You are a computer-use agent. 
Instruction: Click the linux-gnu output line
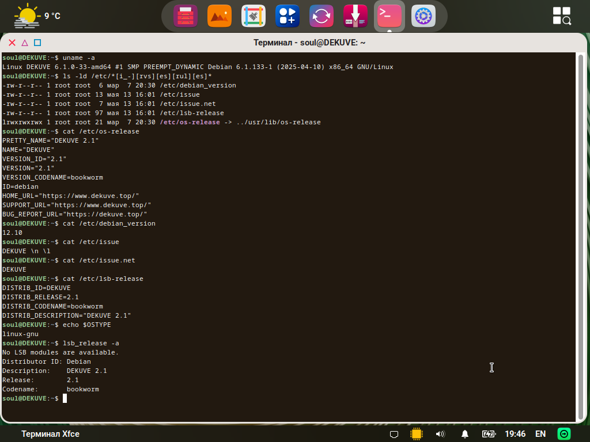20,334
